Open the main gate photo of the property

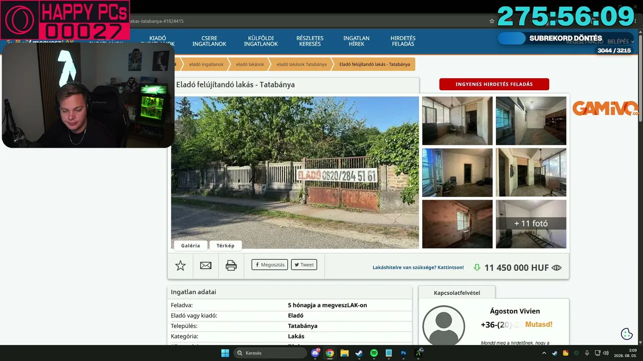[x=295, y=172]
